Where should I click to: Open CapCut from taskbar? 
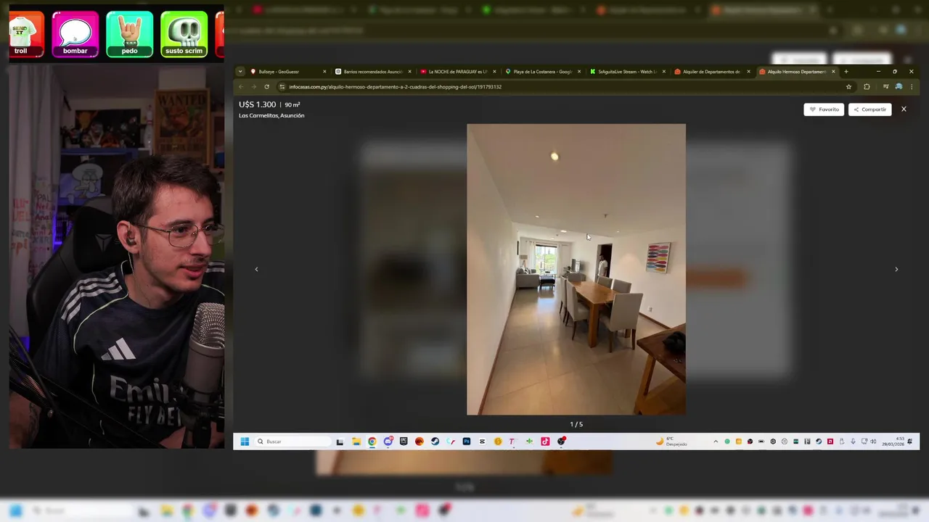point(482,442)
